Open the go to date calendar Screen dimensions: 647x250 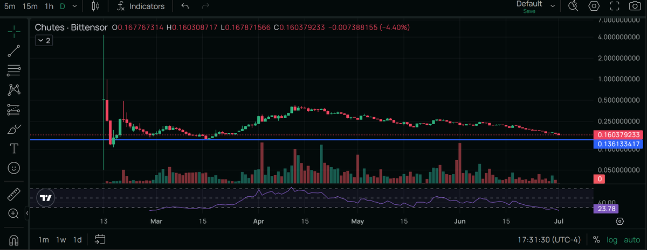coord(100,238)
